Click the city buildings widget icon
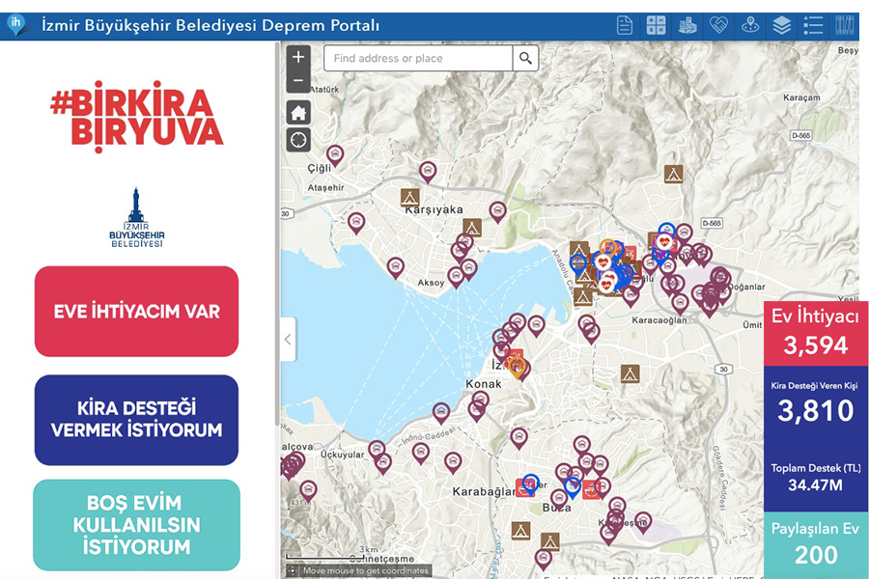The image size is (869, 579). (687, 26)
